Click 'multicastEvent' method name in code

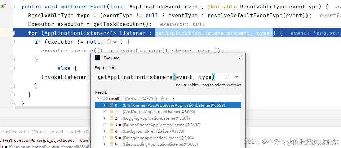pos(84,7)
